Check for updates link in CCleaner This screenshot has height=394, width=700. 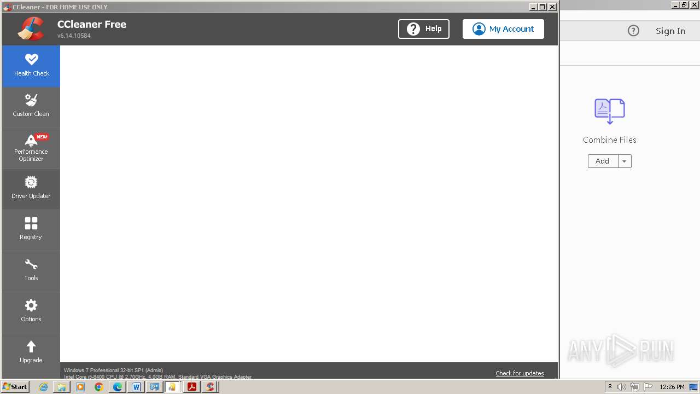point(520,373)
